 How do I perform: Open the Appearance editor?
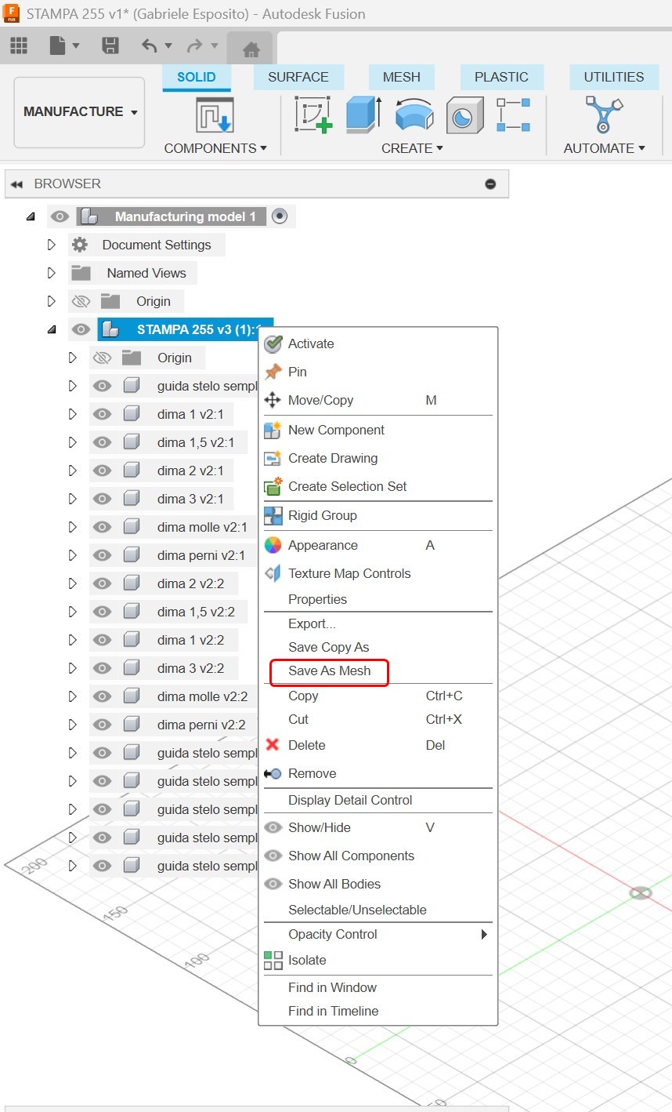[323, 545]
